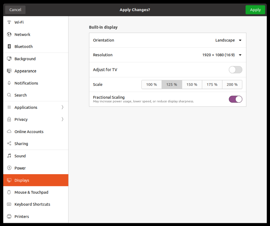The width and height of the screenshot is (270, 226).
Task: Click the Sound music note icon
Action: coord(9,156)
